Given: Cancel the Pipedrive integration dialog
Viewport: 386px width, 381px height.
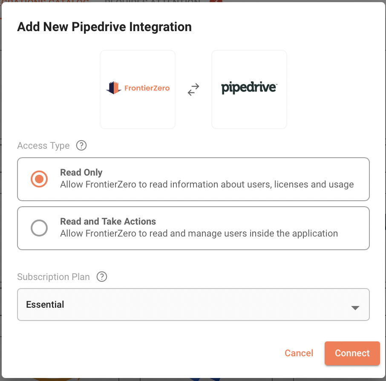Looking at the screenshot, I should [299, 353].
